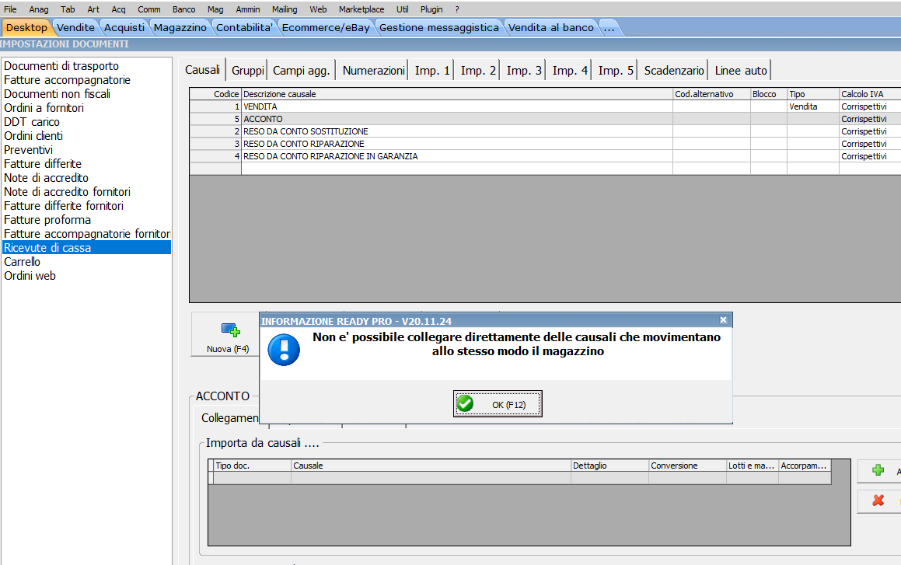Viewport: 901px width, 565px height.
Task: Select Carrello in list
Action: [86, 261]
